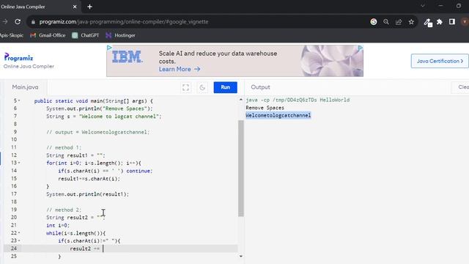The width and height of the screenshot is (469, 264).
Task: Collapse the if block fold at line 23
Action: click(x=19, y=241)
